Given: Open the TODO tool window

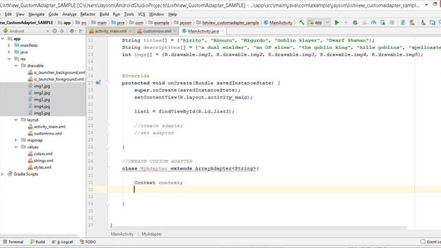Looking at the screenshot, I should 88,242.
